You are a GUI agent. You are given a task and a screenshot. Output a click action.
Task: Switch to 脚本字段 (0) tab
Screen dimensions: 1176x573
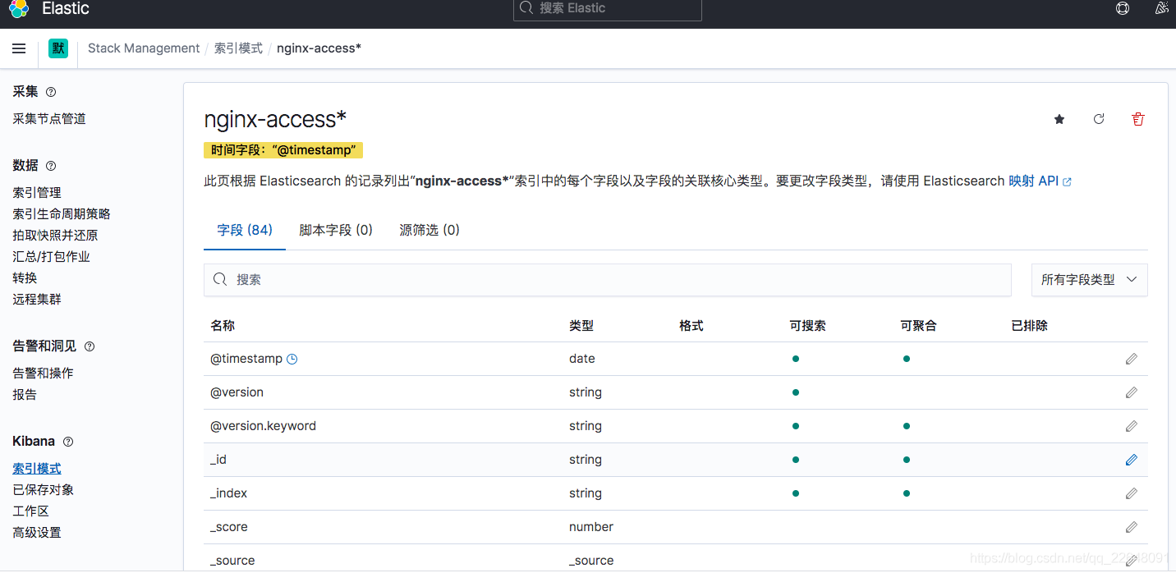point(336,230)
